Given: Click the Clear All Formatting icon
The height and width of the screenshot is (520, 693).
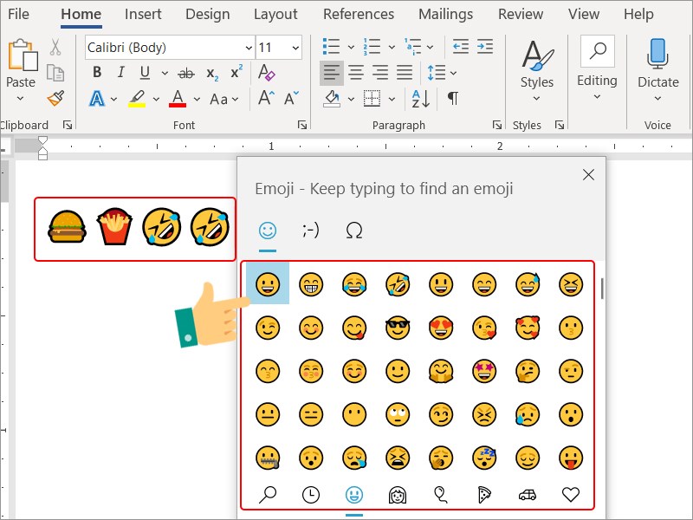Looking at the screenshot, I should point(266,72).
